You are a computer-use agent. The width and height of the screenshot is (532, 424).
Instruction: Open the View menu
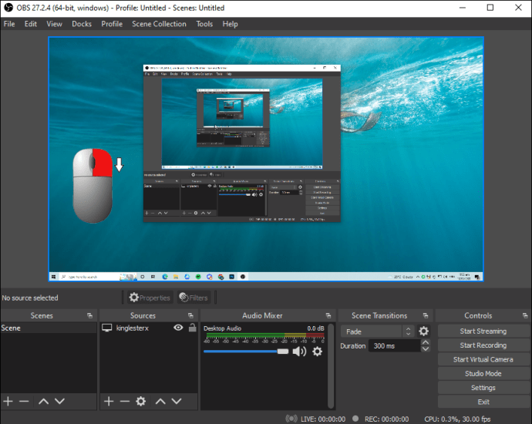click(x=54, y=24)
